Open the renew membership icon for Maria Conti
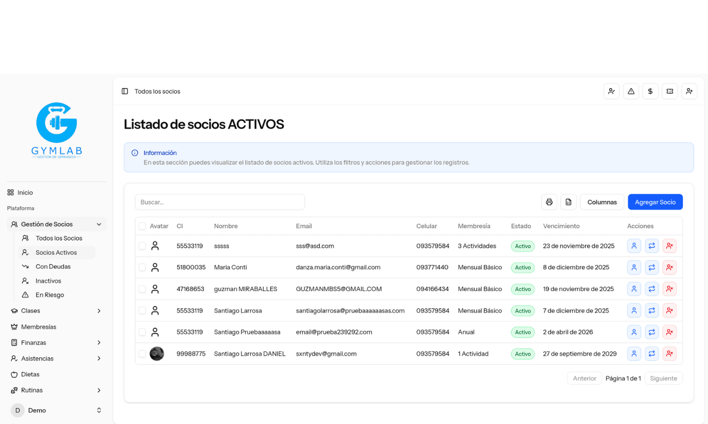This screenshot has width=708, height=424. [651, 267]
